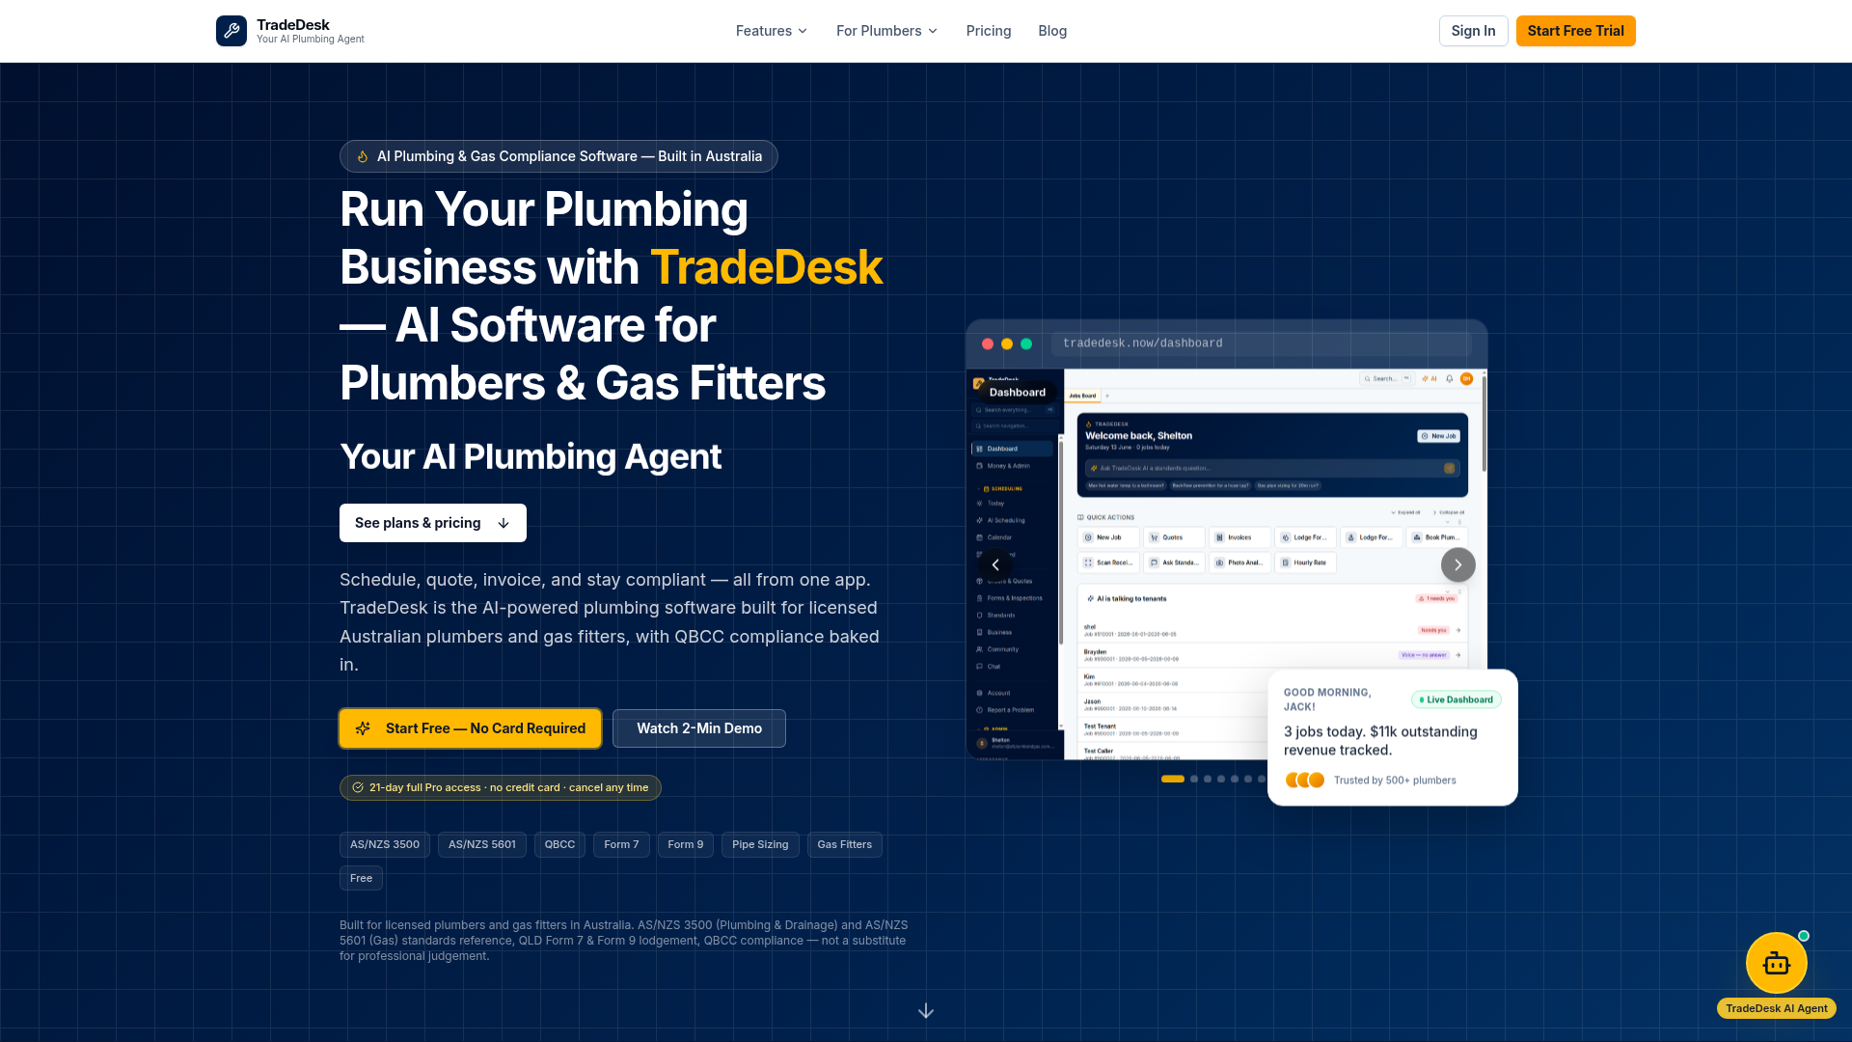Expand the Features dropdown menu

coord(772,31)
